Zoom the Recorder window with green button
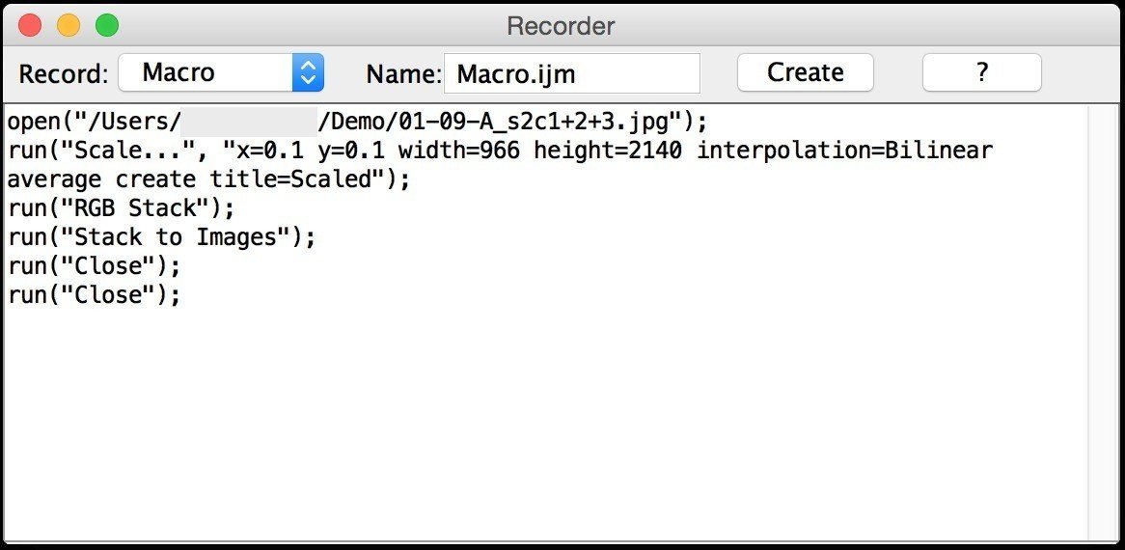 point(107,26)
